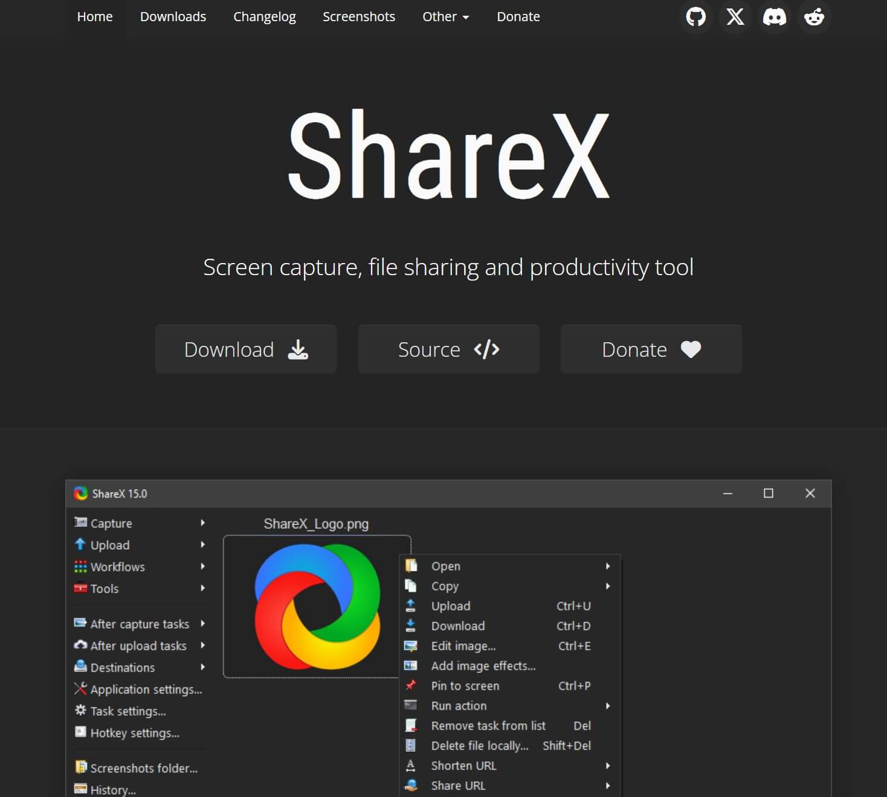Expand the Share URL submenu
This screenshot has height=797, width=887.
[x=607, y=785]
